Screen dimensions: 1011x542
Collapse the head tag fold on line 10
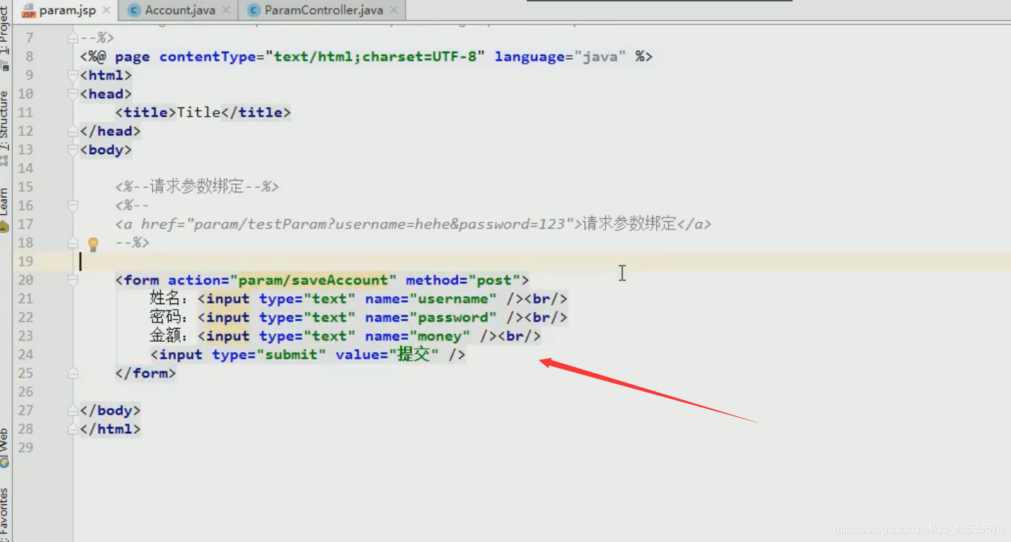(x=73, y=93)
